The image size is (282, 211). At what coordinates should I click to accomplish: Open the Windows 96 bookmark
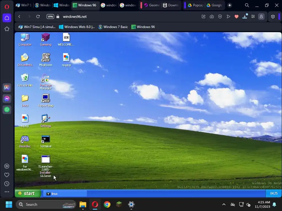tap(143, 27)
